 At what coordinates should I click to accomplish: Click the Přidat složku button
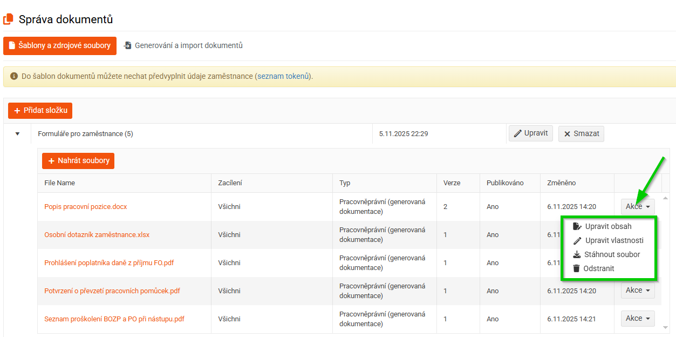[40, 111]
